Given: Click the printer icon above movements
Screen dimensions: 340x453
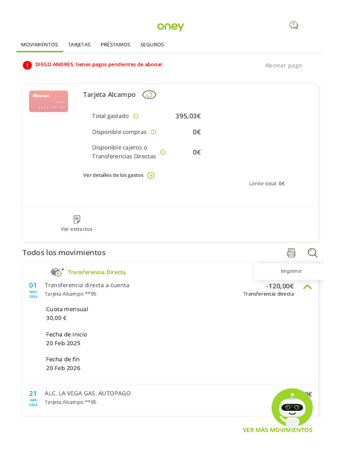Looking at the screenshot, I should coord(291,253).
